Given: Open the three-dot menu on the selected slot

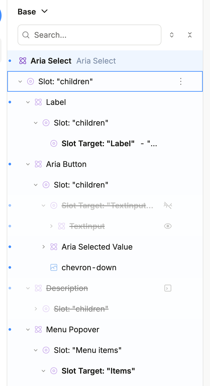Looking at the screenshot, I should (181, 81).
